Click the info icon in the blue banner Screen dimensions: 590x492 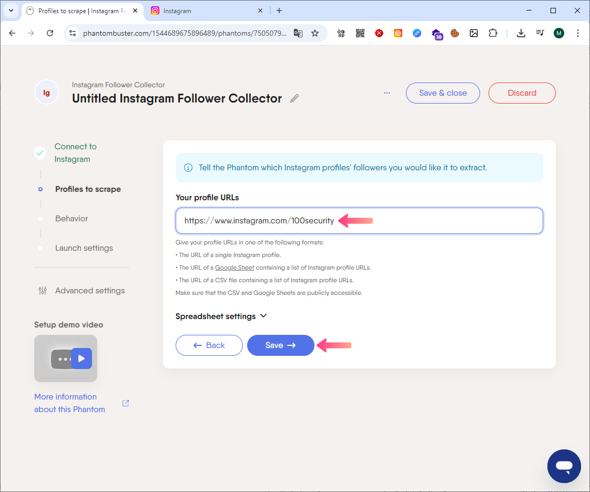tap(188, 168)
